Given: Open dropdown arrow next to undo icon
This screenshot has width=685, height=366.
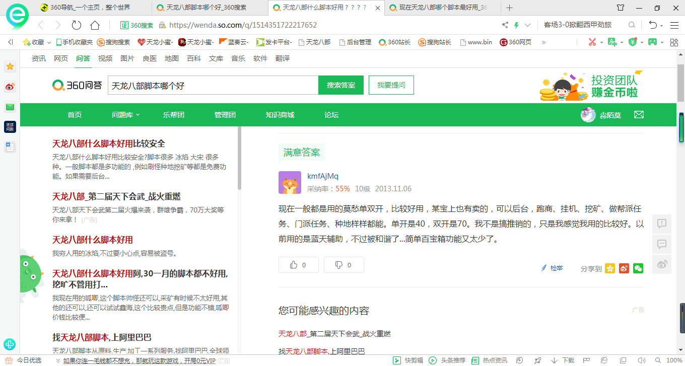Looking at the screenshot, I should 663,25.
